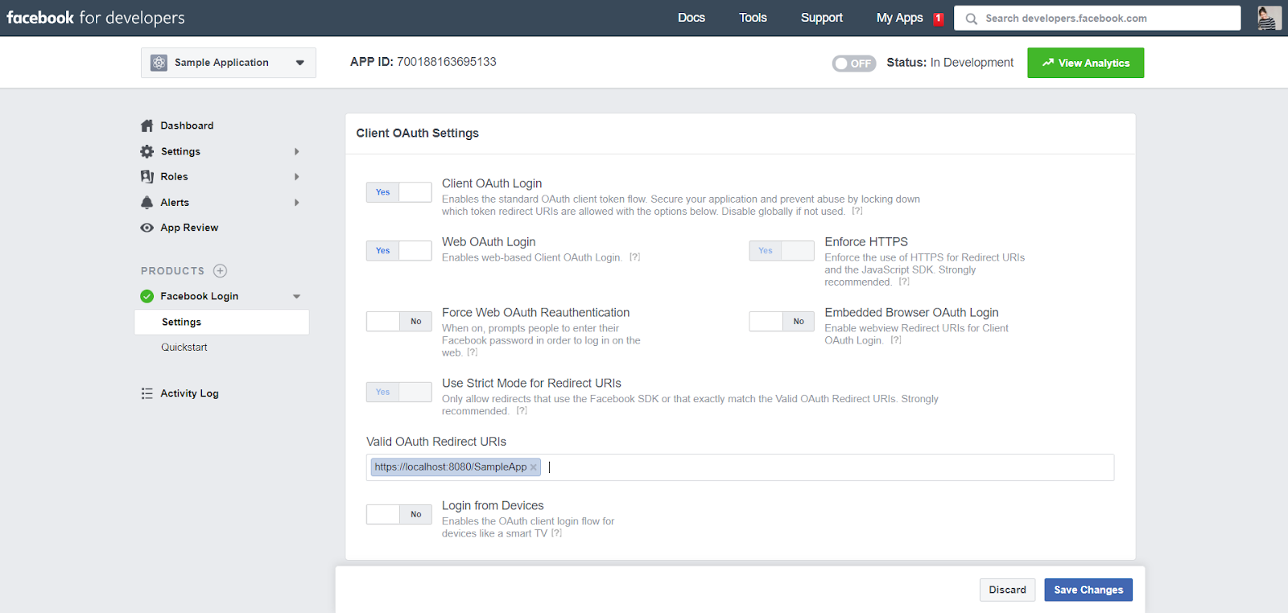1288x613 pixels.
Task: Open help for Embedded Browser OAuth Login
Action: [x=896, y=340]
